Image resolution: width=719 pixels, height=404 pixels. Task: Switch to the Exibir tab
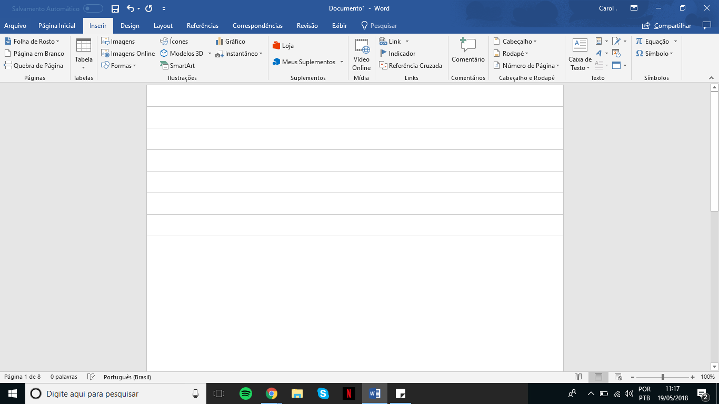tap(339, 25)
